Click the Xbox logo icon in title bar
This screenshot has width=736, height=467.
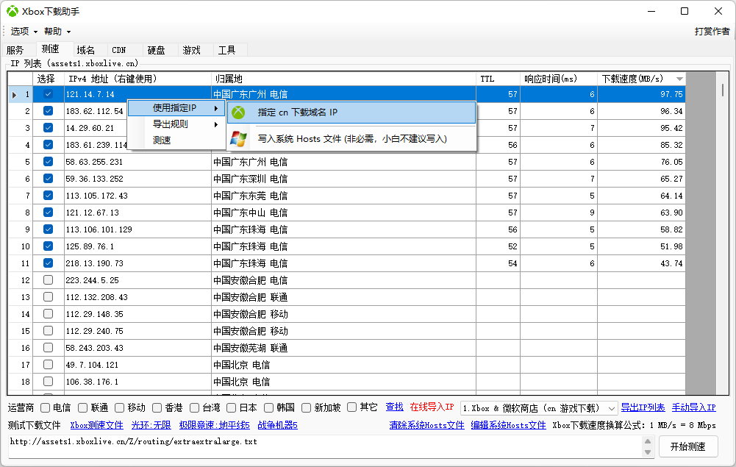pyautogui.click(x=12, y=11)
